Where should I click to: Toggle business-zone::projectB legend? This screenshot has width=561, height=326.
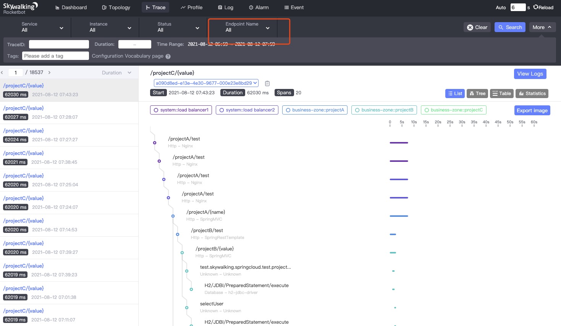384,110
